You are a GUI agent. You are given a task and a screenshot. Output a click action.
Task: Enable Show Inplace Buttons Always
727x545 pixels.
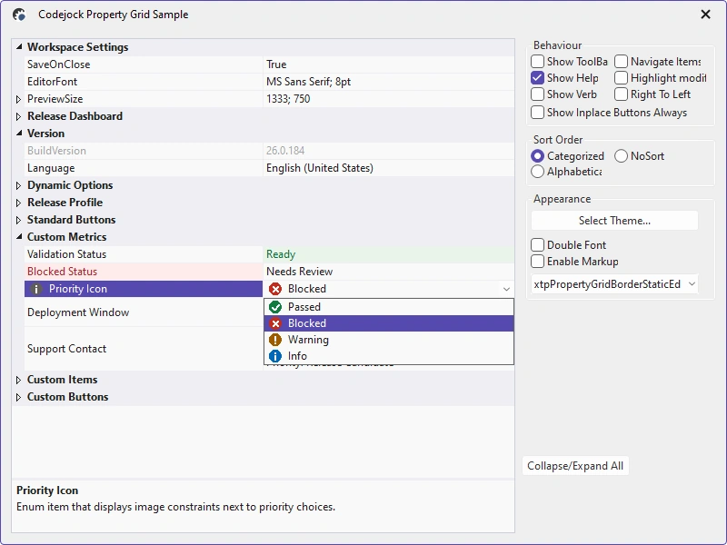537,112
